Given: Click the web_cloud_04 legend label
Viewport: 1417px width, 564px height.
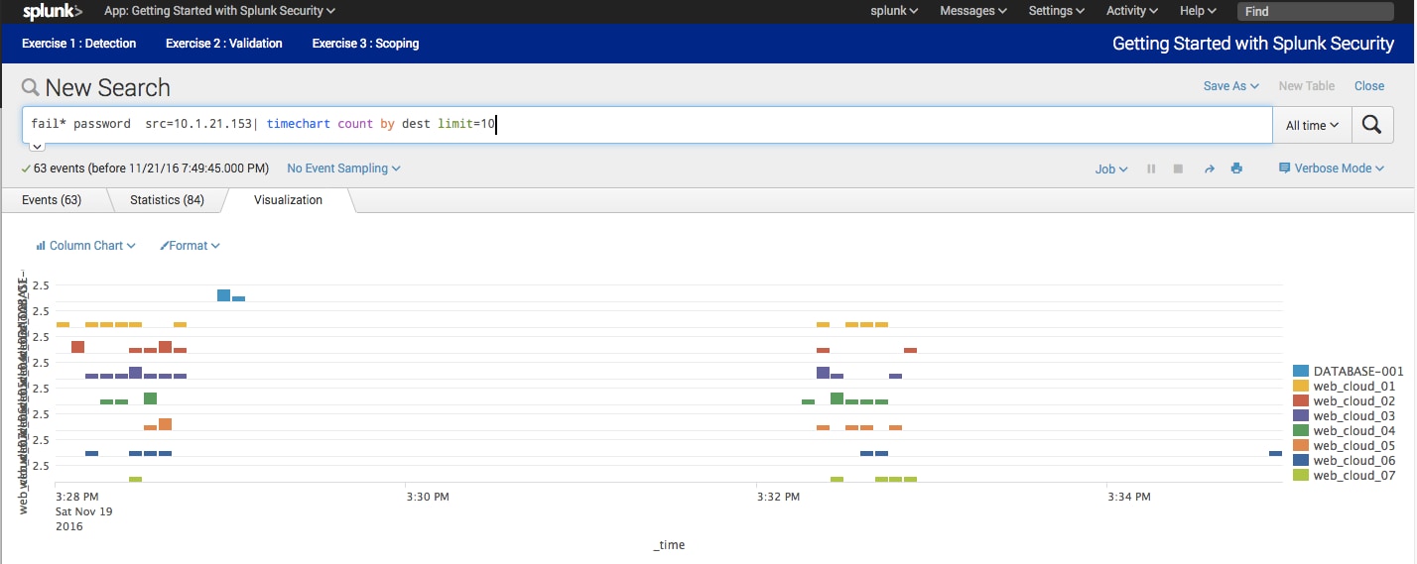Looking at the screenshot, I should point(1354,431).
